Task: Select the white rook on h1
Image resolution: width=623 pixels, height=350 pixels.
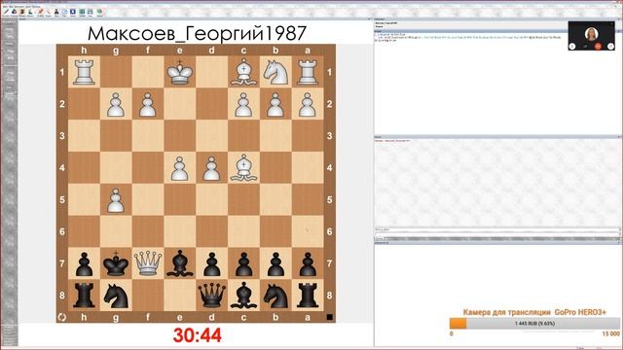Action: pos(84,72)
